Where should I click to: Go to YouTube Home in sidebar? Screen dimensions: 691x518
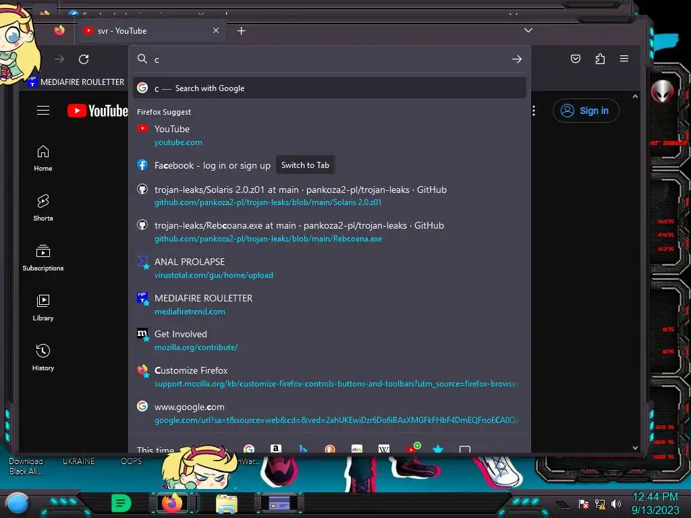[x=43, y=158]
